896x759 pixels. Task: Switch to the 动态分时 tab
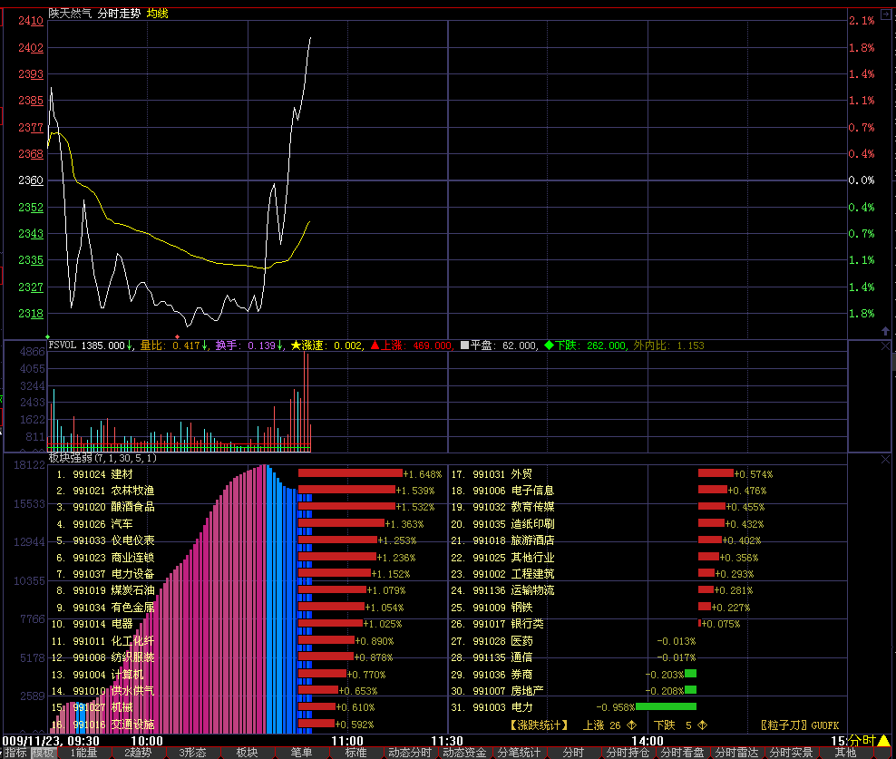[409, 753]
